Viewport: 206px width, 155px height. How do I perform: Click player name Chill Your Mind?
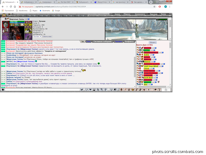151,66
